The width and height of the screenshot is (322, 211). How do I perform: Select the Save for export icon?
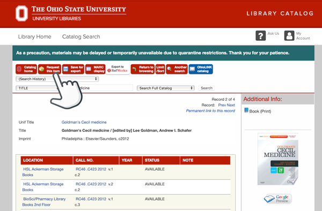click(x=73, y=69)
